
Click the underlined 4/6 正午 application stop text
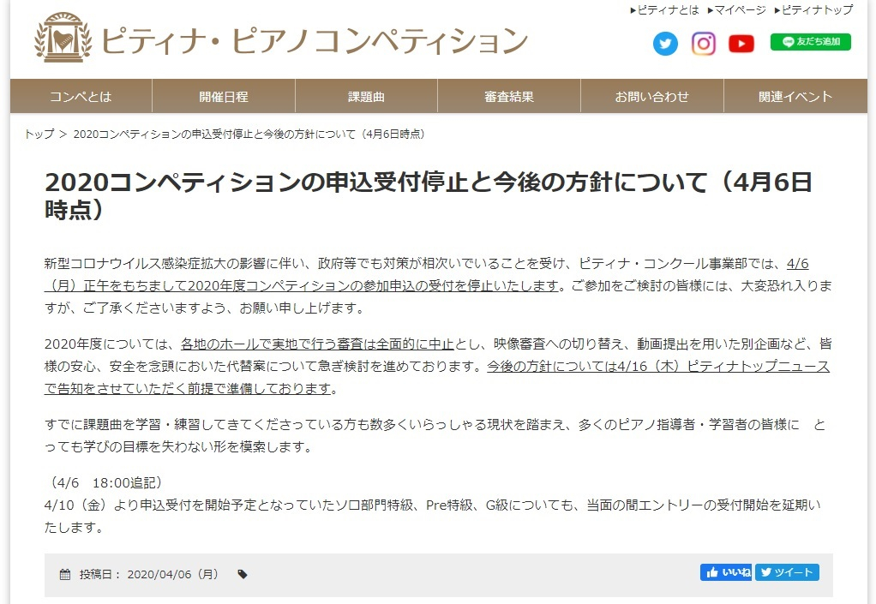pos(426,275)
